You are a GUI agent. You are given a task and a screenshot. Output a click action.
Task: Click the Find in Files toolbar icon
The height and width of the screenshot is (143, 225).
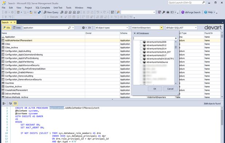118,12
